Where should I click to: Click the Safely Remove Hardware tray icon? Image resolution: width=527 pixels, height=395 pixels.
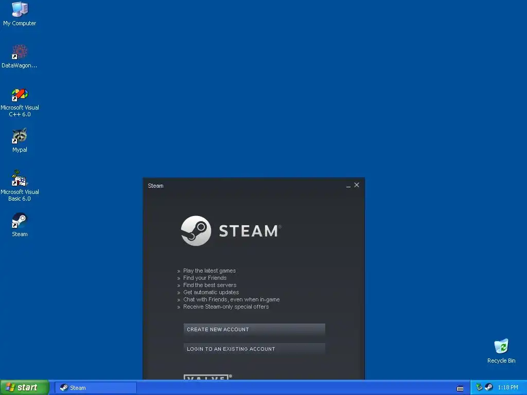[x=479, y=387]
